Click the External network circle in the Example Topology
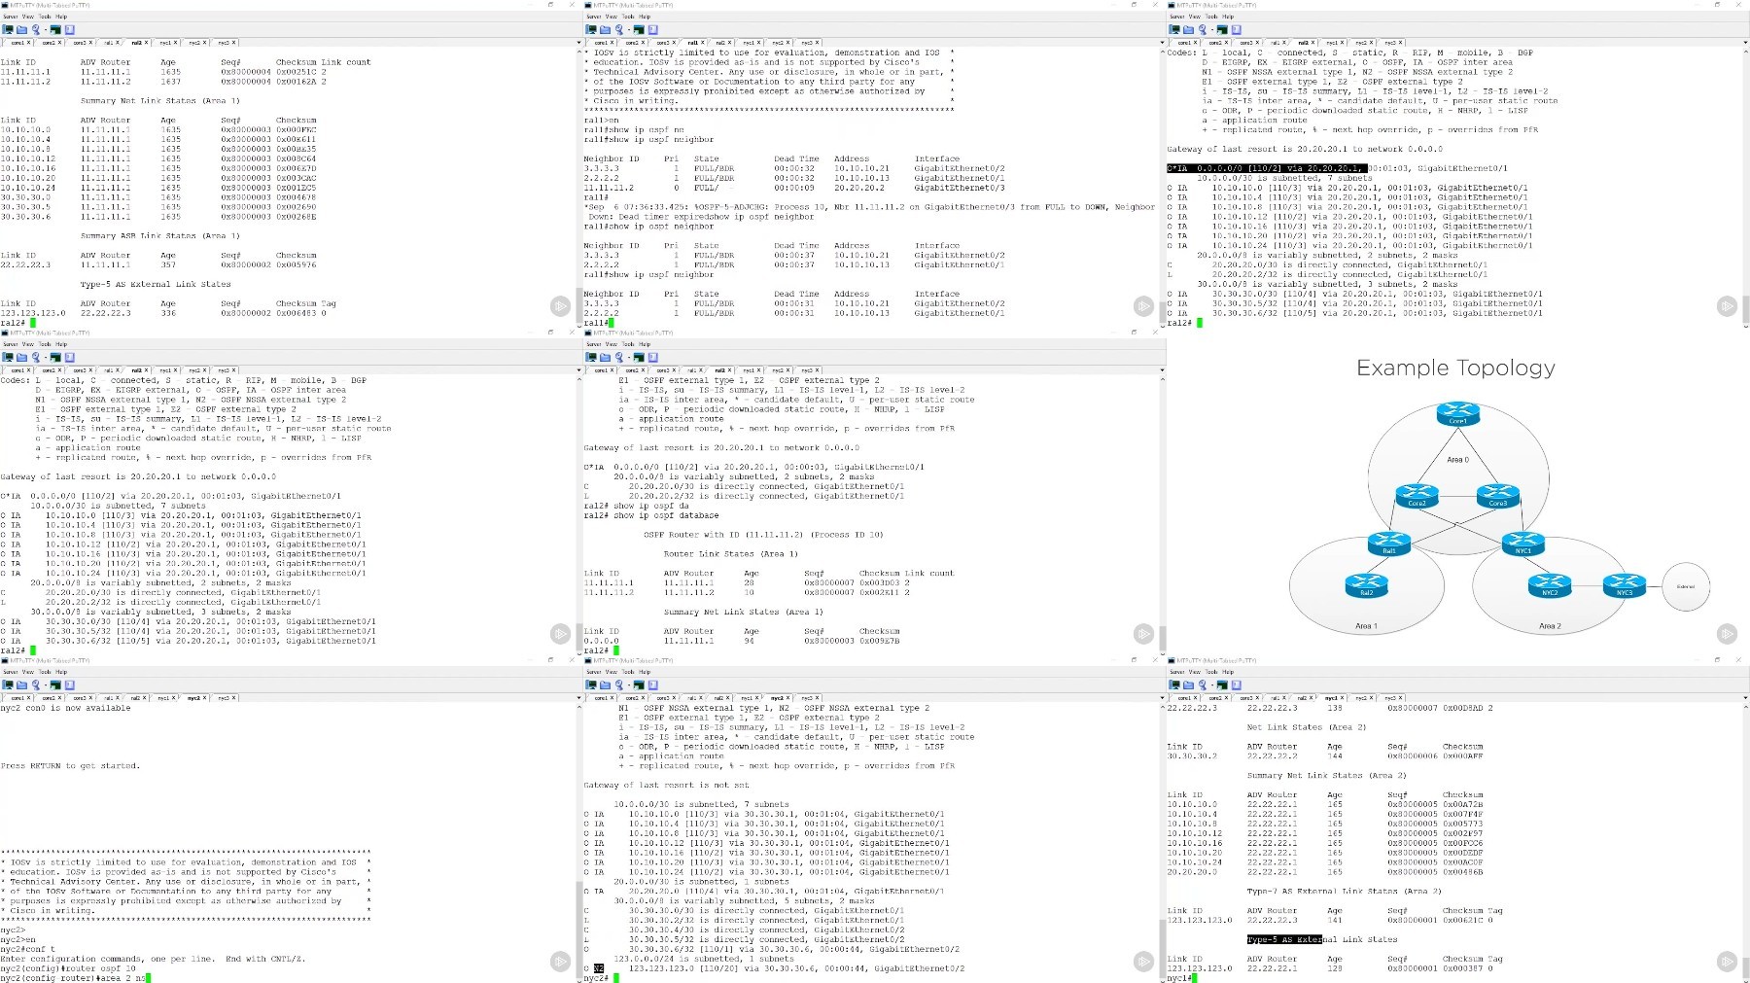 pyautogui.click(x=1686, y=586)
